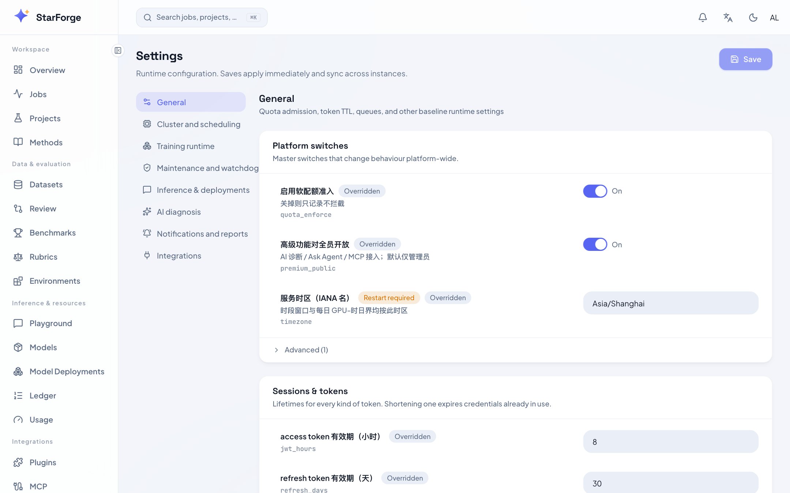Image resolution: width=790 pixels, height=493 pixels.
Task: Click the Projects flask icon
Action: click(x=18, y=118)
